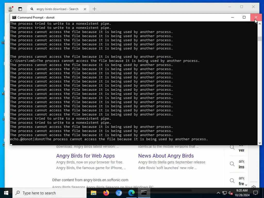Switch to the 'angry birds download - Search' tab
Screen dimensions: 264x198
tap(57, 9)
